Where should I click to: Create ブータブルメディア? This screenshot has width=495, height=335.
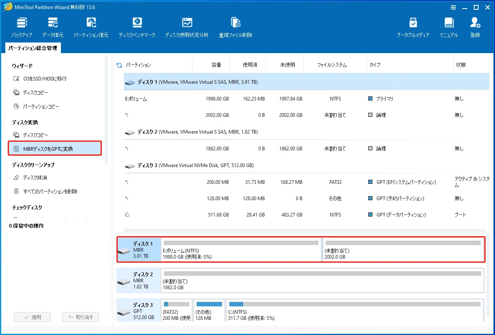[413, 27]
